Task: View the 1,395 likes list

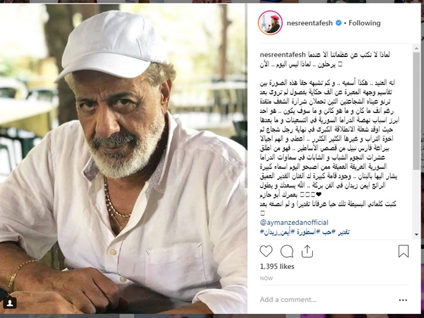Action: pyautogui.click(x=277, y=266)
